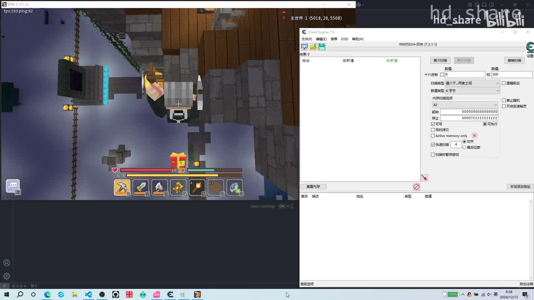Toggle the 可执行 executable checkbox
Screen dimensions: 534x300
point(485,124)
